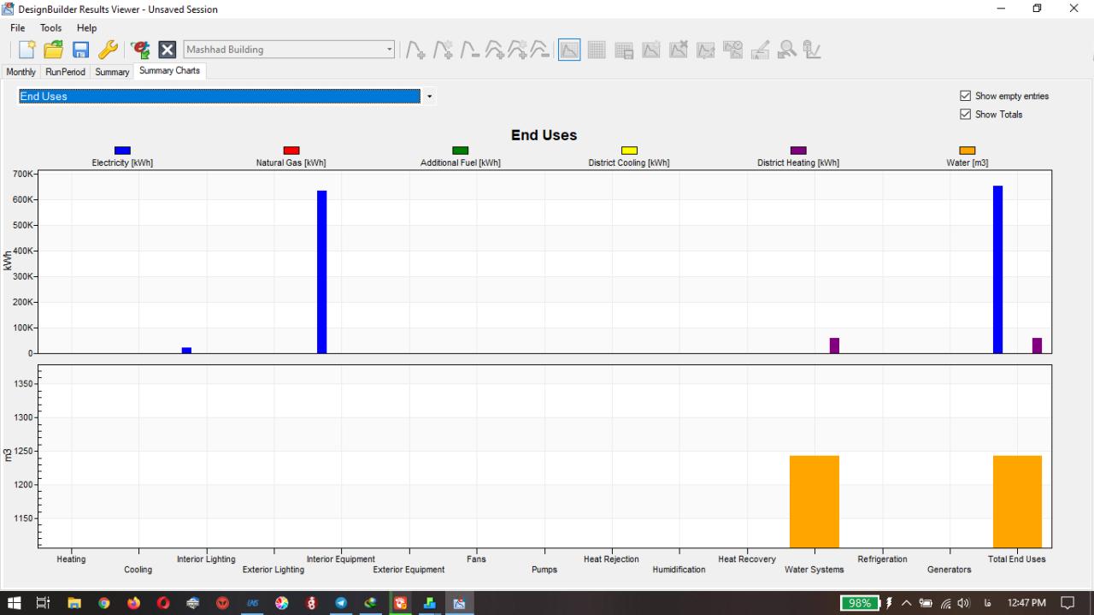Click the red and green 'e' toolbar icon
Screen dimensions: 1094x615
(140, 50)
